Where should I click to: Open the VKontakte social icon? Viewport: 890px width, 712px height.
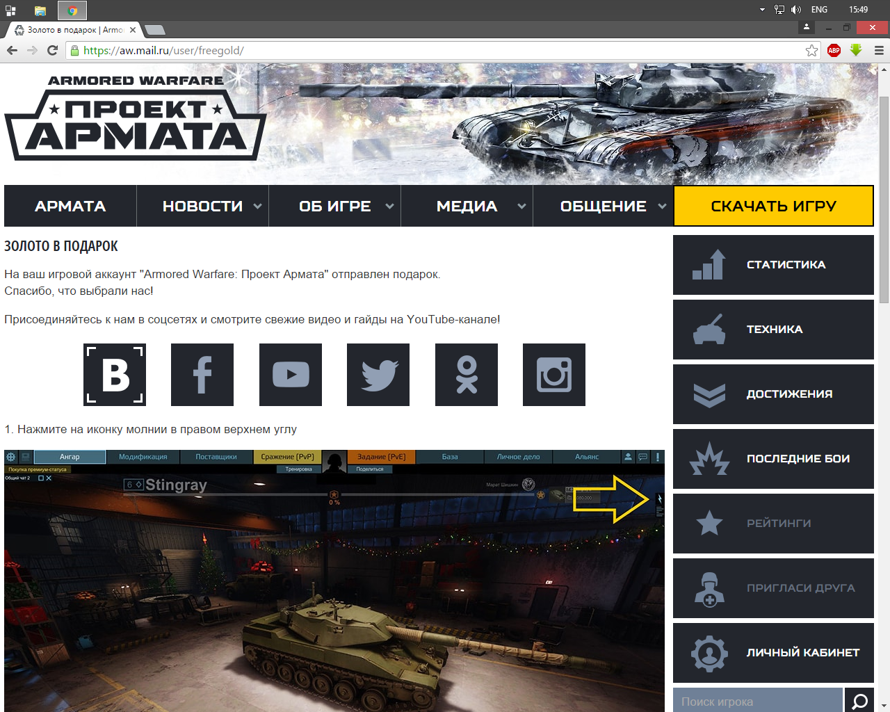pyautogui.click(x=115, y=375)
